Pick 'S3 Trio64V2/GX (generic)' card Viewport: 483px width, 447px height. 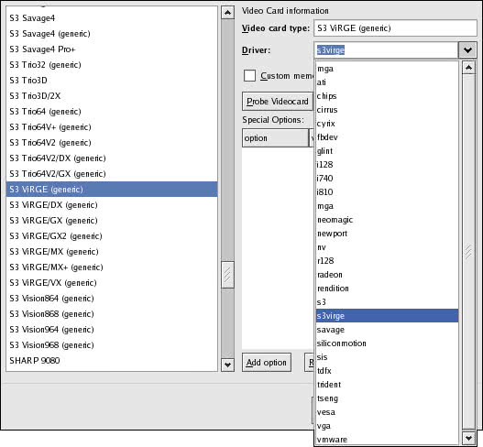click(112, 174)
